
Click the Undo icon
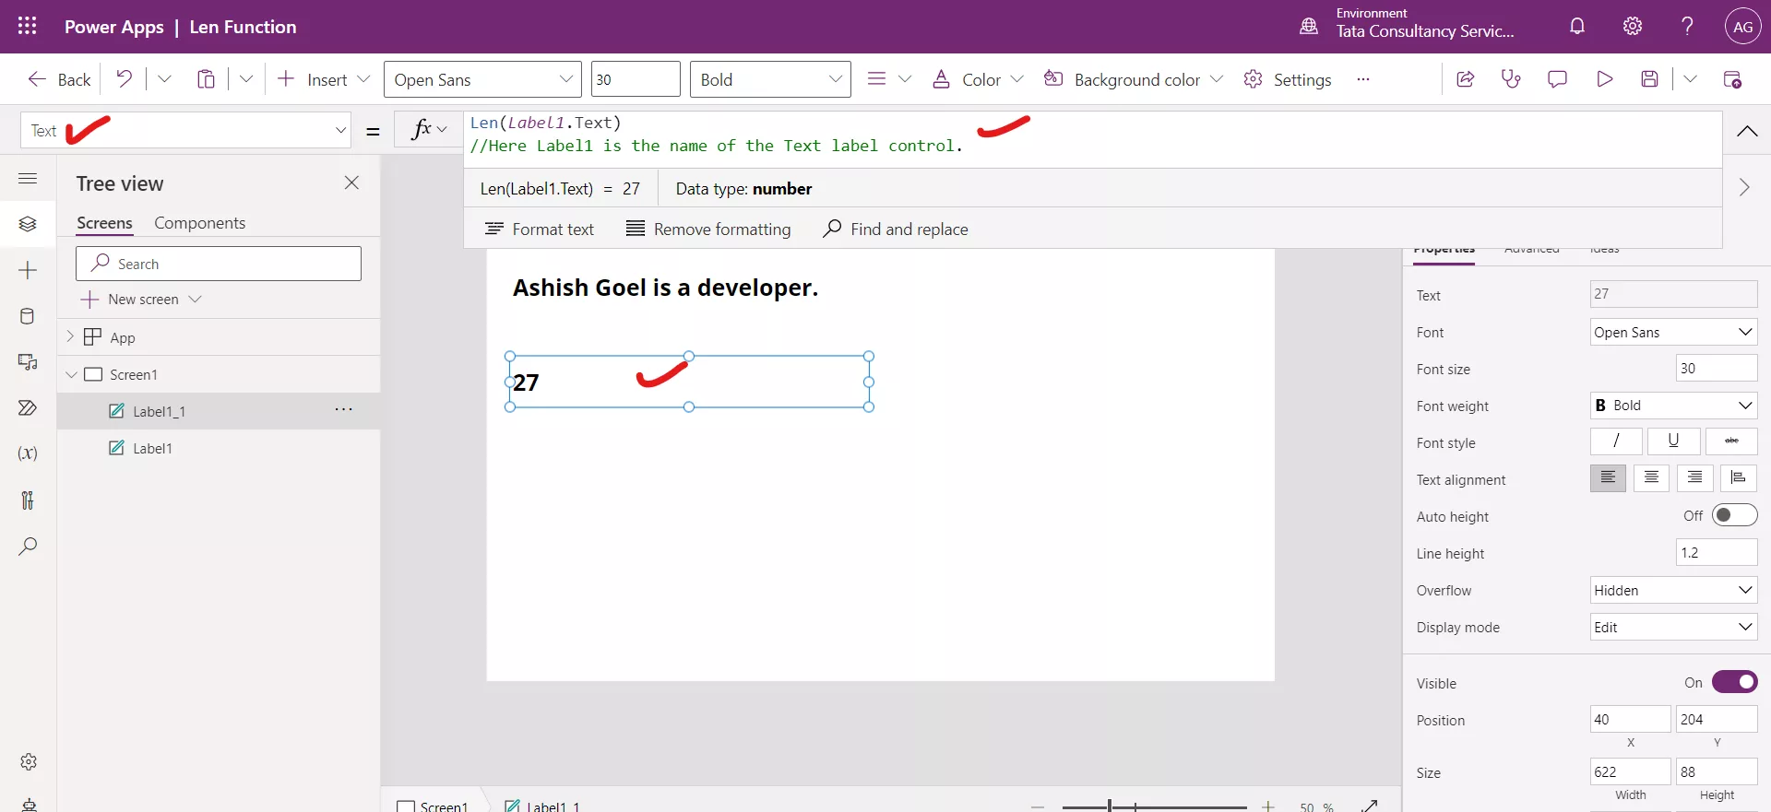[x=124, y=79]
